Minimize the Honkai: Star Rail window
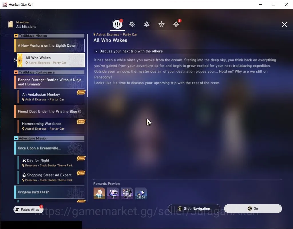Viewport: 293px width, 229px height. tap(261, 4)
